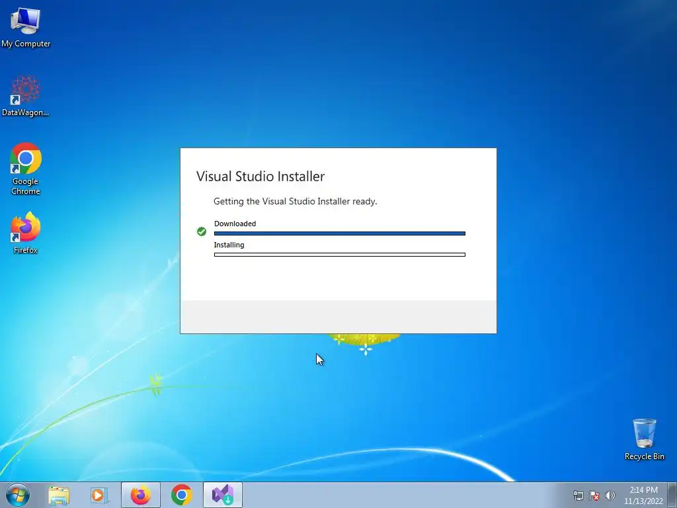Image resolution: width=677 pixels, height=508 pixels.
Task: Click the Downloaded progress bar
Action: (x=340, y=233)
